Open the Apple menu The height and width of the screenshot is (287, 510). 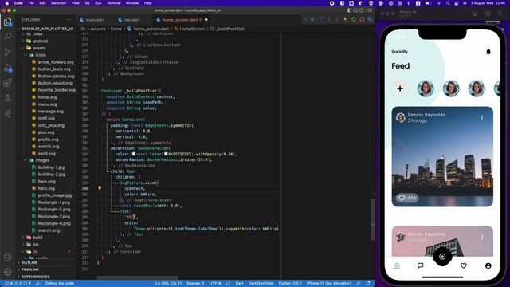coord(7,3)
